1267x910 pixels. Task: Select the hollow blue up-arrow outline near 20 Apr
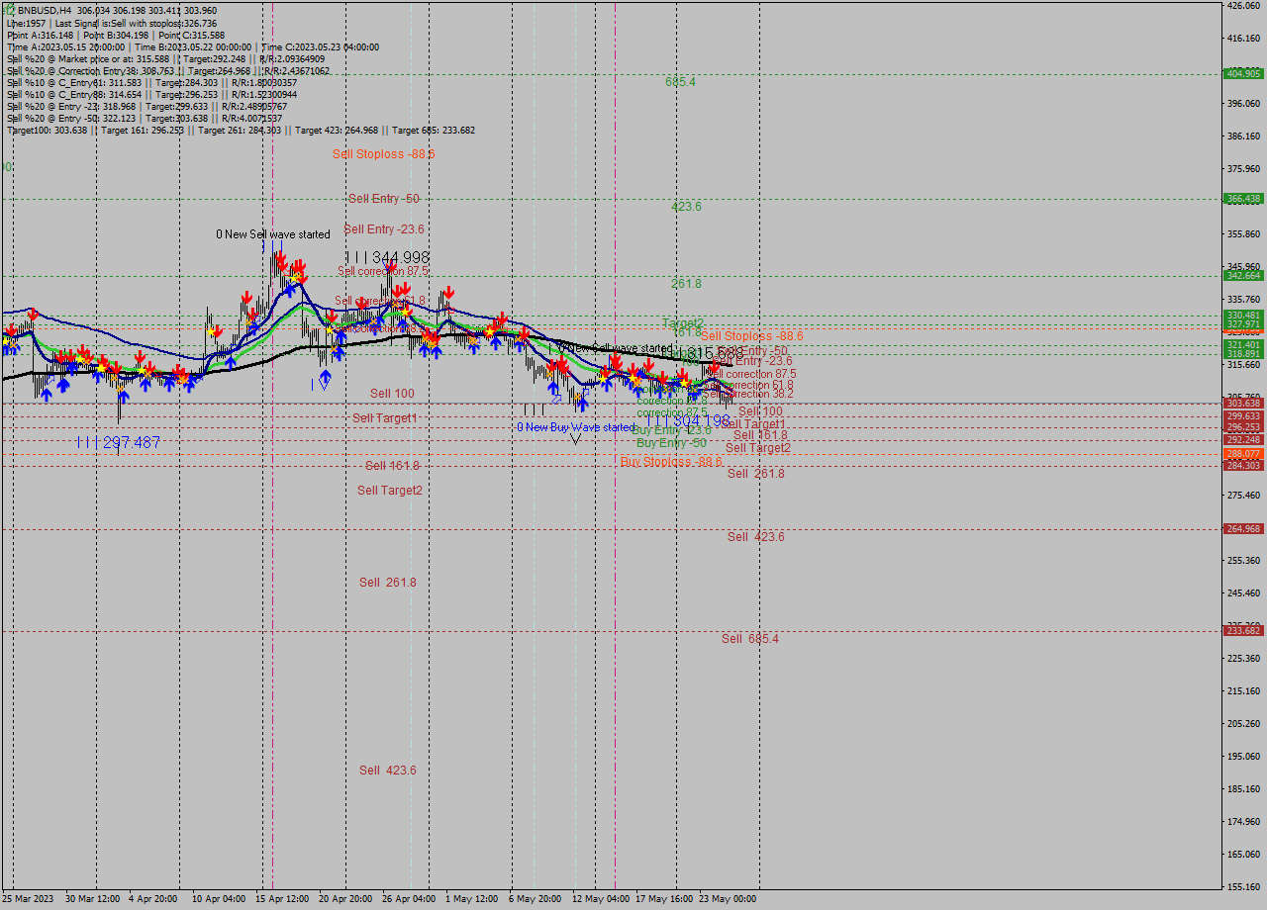tap(325, 383)
